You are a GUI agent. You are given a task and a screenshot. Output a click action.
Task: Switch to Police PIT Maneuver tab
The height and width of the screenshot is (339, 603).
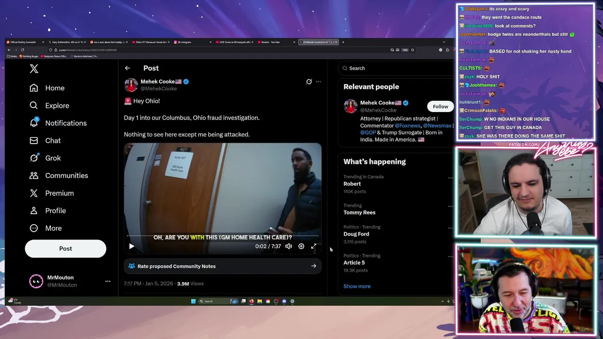click(x=150, y=42)
